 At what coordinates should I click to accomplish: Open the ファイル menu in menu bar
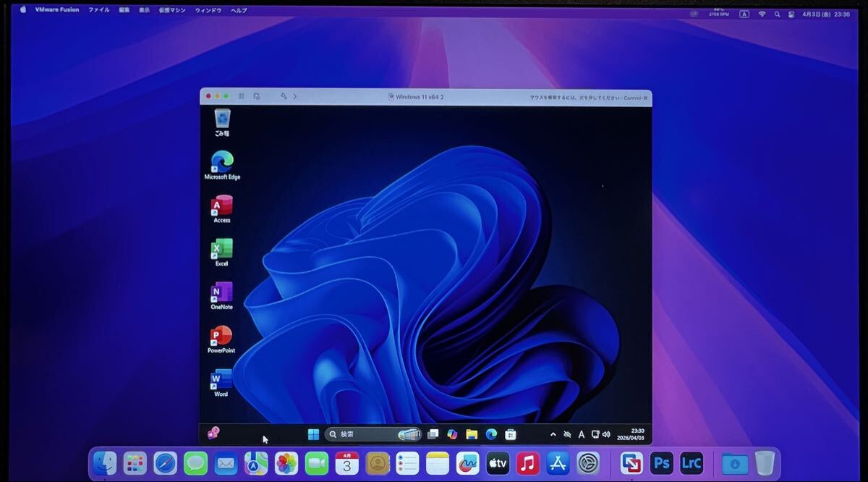pyautogui.click(x=99, y=10)
